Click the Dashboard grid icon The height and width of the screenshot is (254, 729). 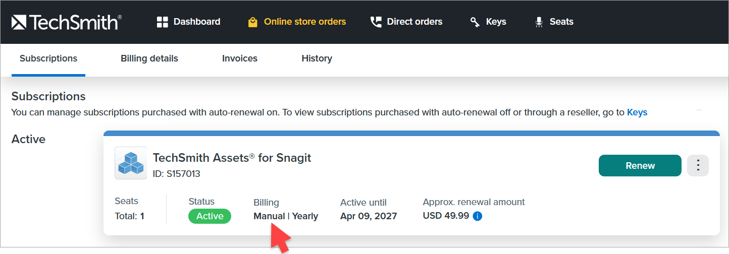point(162,22)
